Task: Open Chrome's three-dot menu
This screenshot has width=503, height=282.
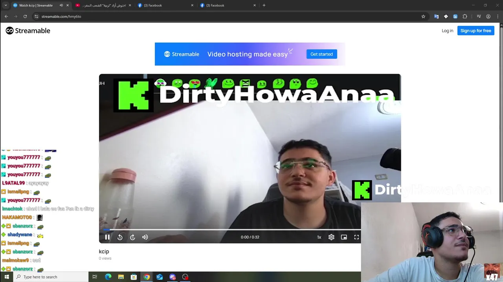Action: tap(497, 16)
